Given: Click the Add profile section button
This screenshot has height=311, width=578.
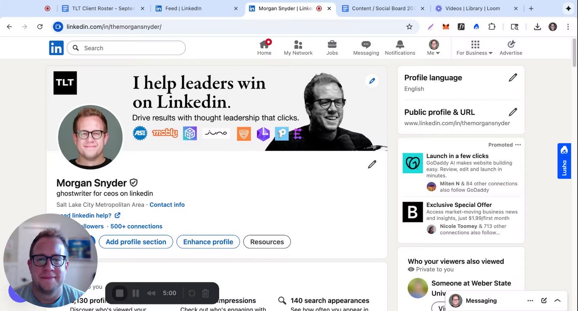Looking at the screenshot, I should click(x=136, y=242).
